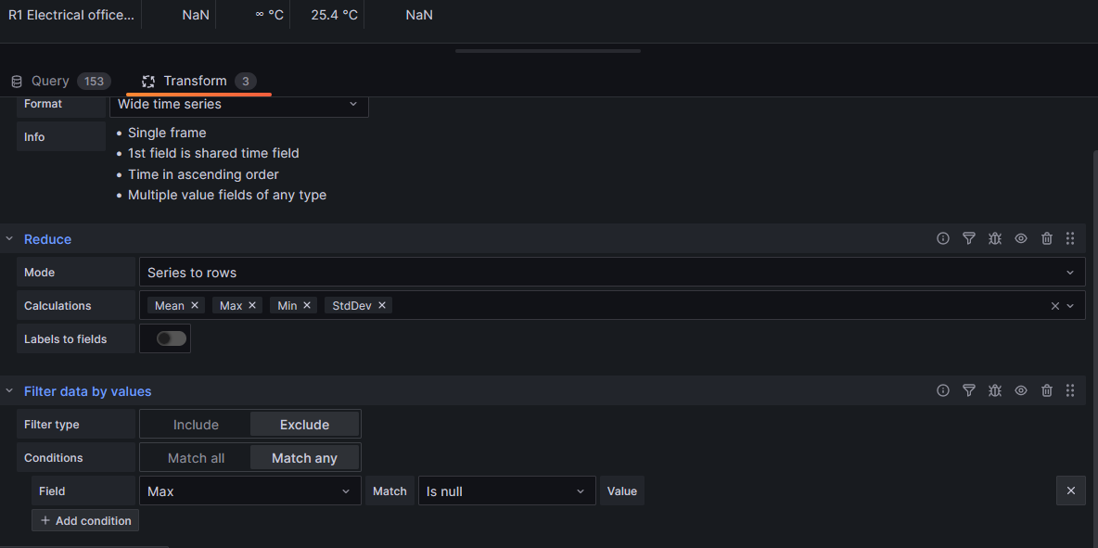Click the funnel icon on Filter data by values
The image size is (1098, 548).
tap(969, 390)
